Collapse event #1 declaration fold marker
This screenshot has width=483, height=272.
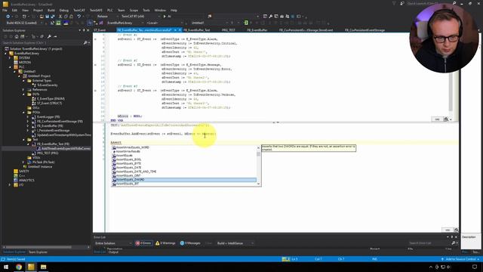tap(95, 39)
